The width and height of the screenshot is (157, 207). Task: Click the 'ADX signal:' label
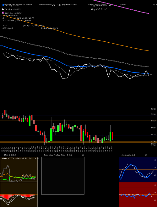[x=8, y=28]
